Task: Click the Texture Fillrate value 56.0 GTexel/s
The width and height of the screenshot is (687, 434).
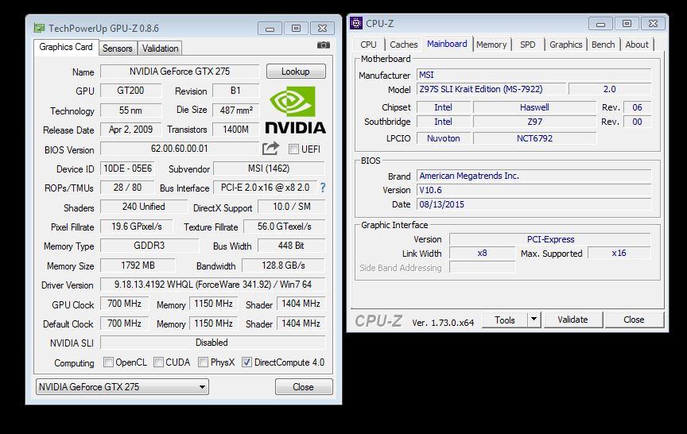Action: tap(285, 227)
